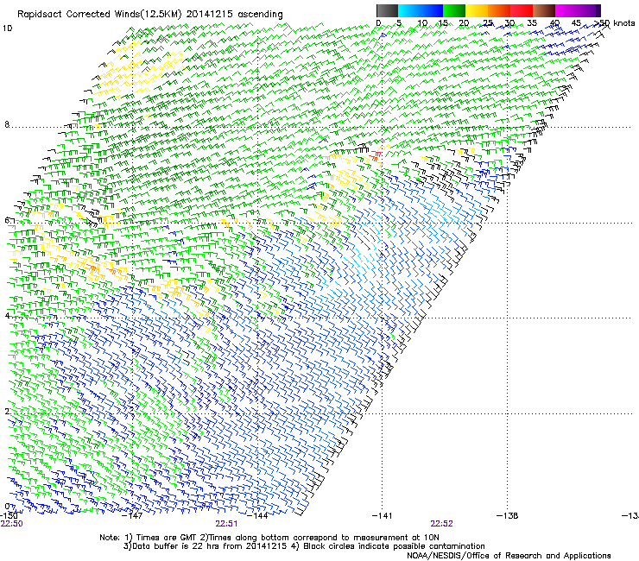Click the note line 'Times are GMT'
Screen dimensions: 639x561
coord(167,538)
